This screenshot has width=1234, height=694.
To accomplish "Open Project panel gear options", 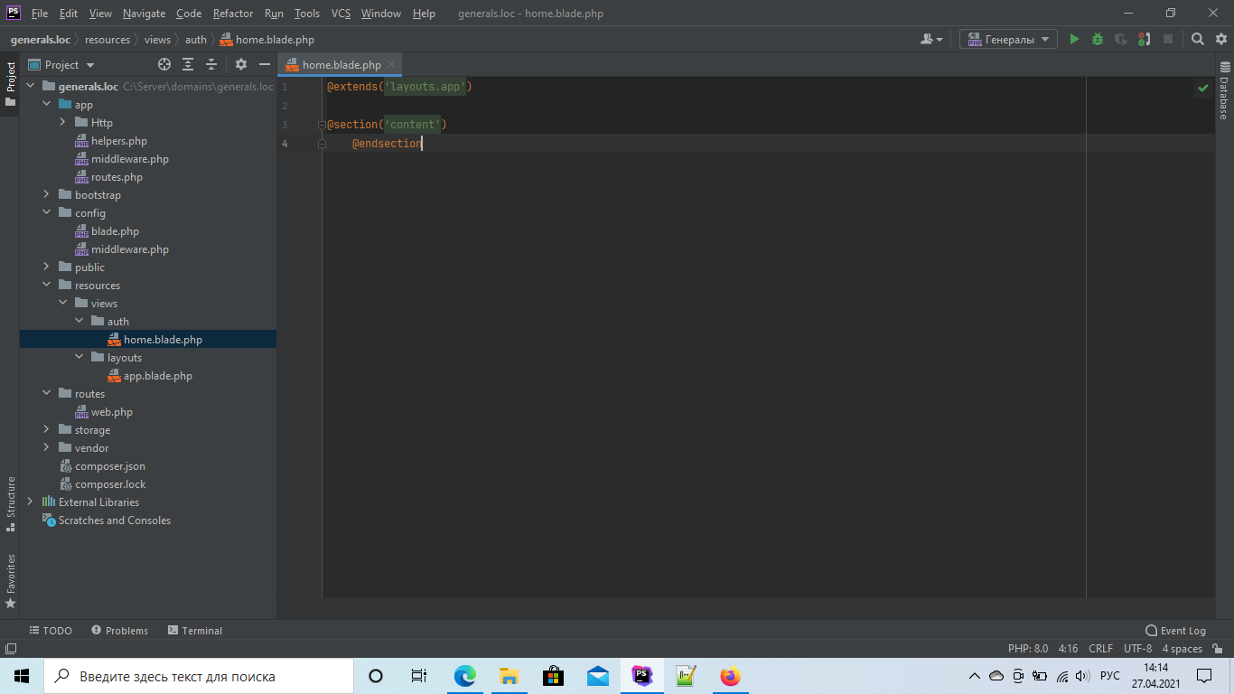I will click(241, 64).
